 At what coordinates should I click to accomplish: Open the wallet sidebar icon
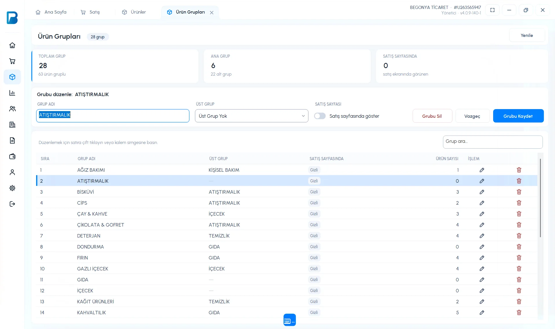[12, 156]
